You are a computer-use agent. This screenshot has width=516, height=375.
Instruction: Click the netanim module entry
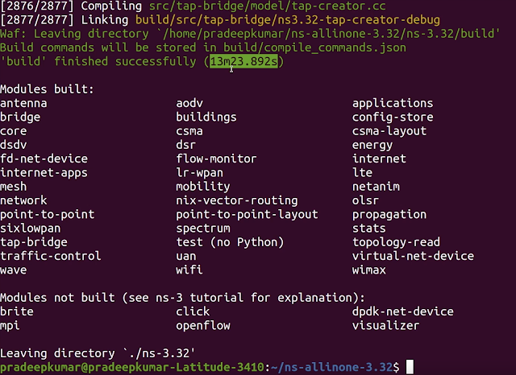[x=376, y=187]
